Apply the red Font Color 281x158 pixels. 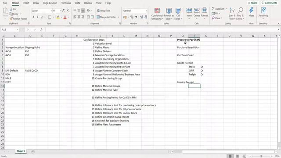click(65, 17)
